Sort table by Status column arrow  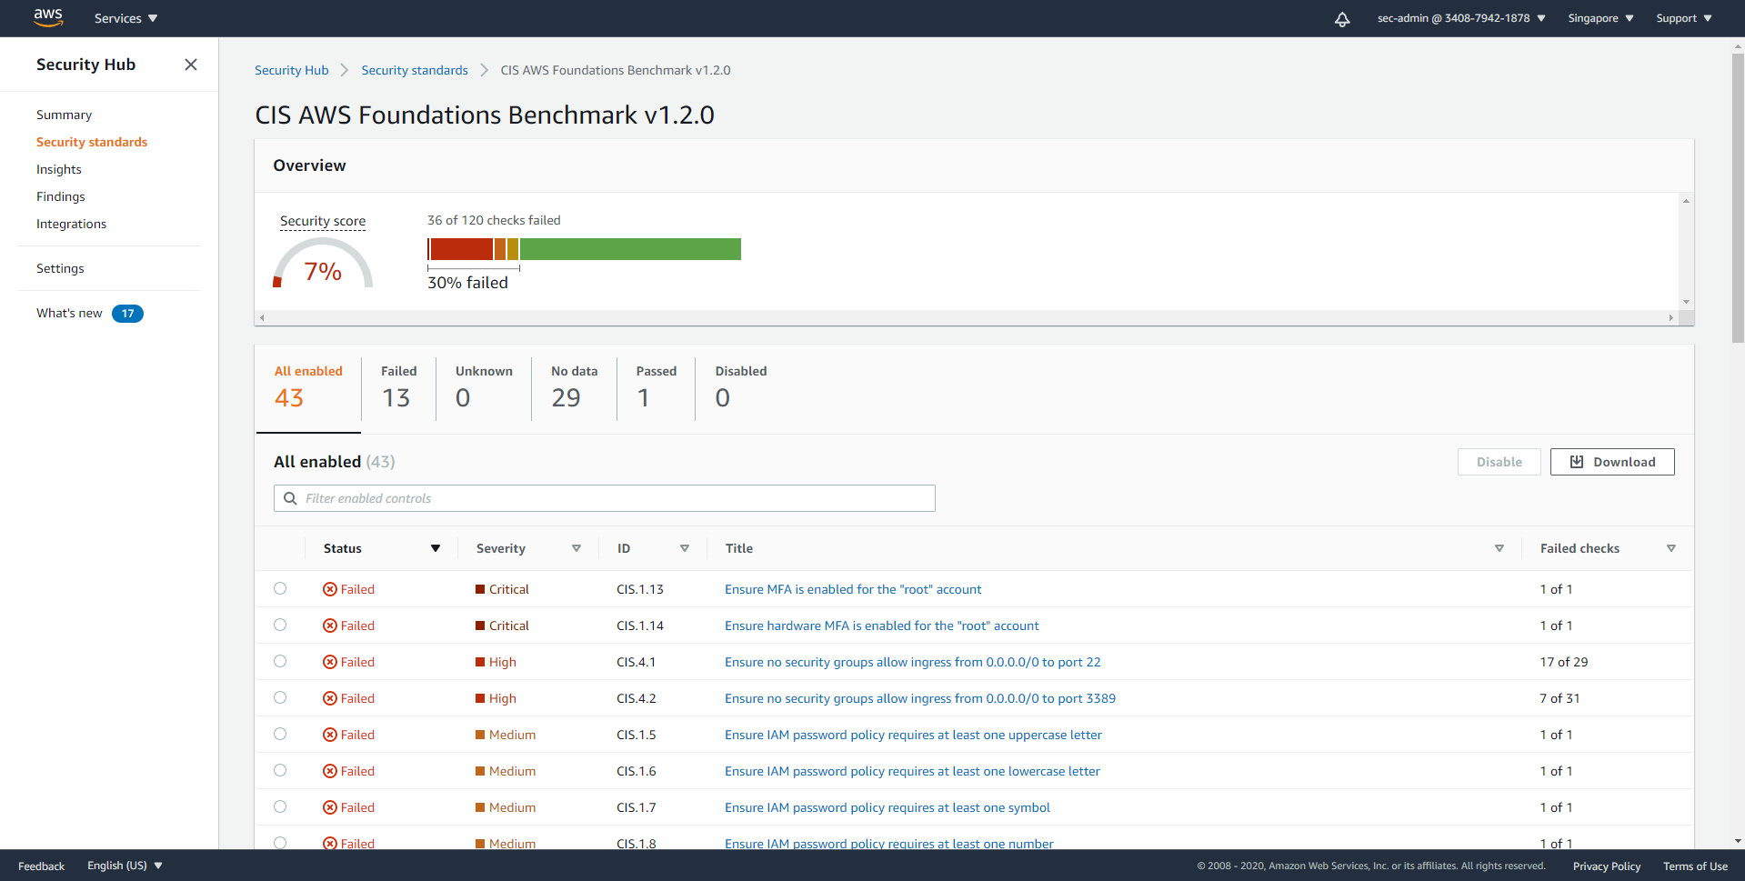coord(436,548)
